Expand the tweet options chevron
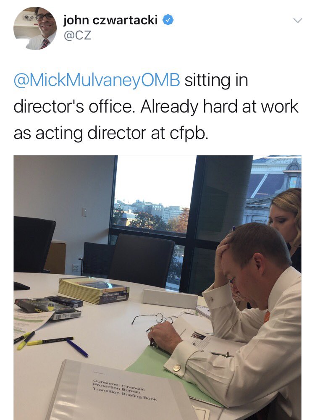The image size is (315, 420). tap(298, 20)
